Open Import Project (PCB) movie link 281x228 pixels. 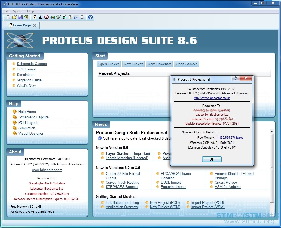tap(208, 202)
